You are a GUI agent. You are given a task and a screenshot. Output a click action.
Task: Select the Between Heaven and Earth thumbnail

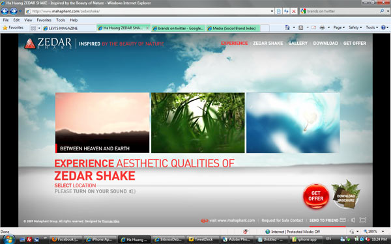click(102, 122)
